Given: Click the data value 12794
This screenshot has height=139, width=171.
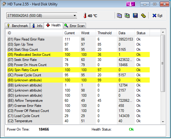Looking at the screenshot, I should click(x=123, y=85).
